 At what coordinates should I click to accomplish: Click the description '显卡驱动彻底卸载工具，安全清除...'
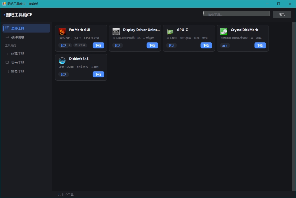pos(135,38)
